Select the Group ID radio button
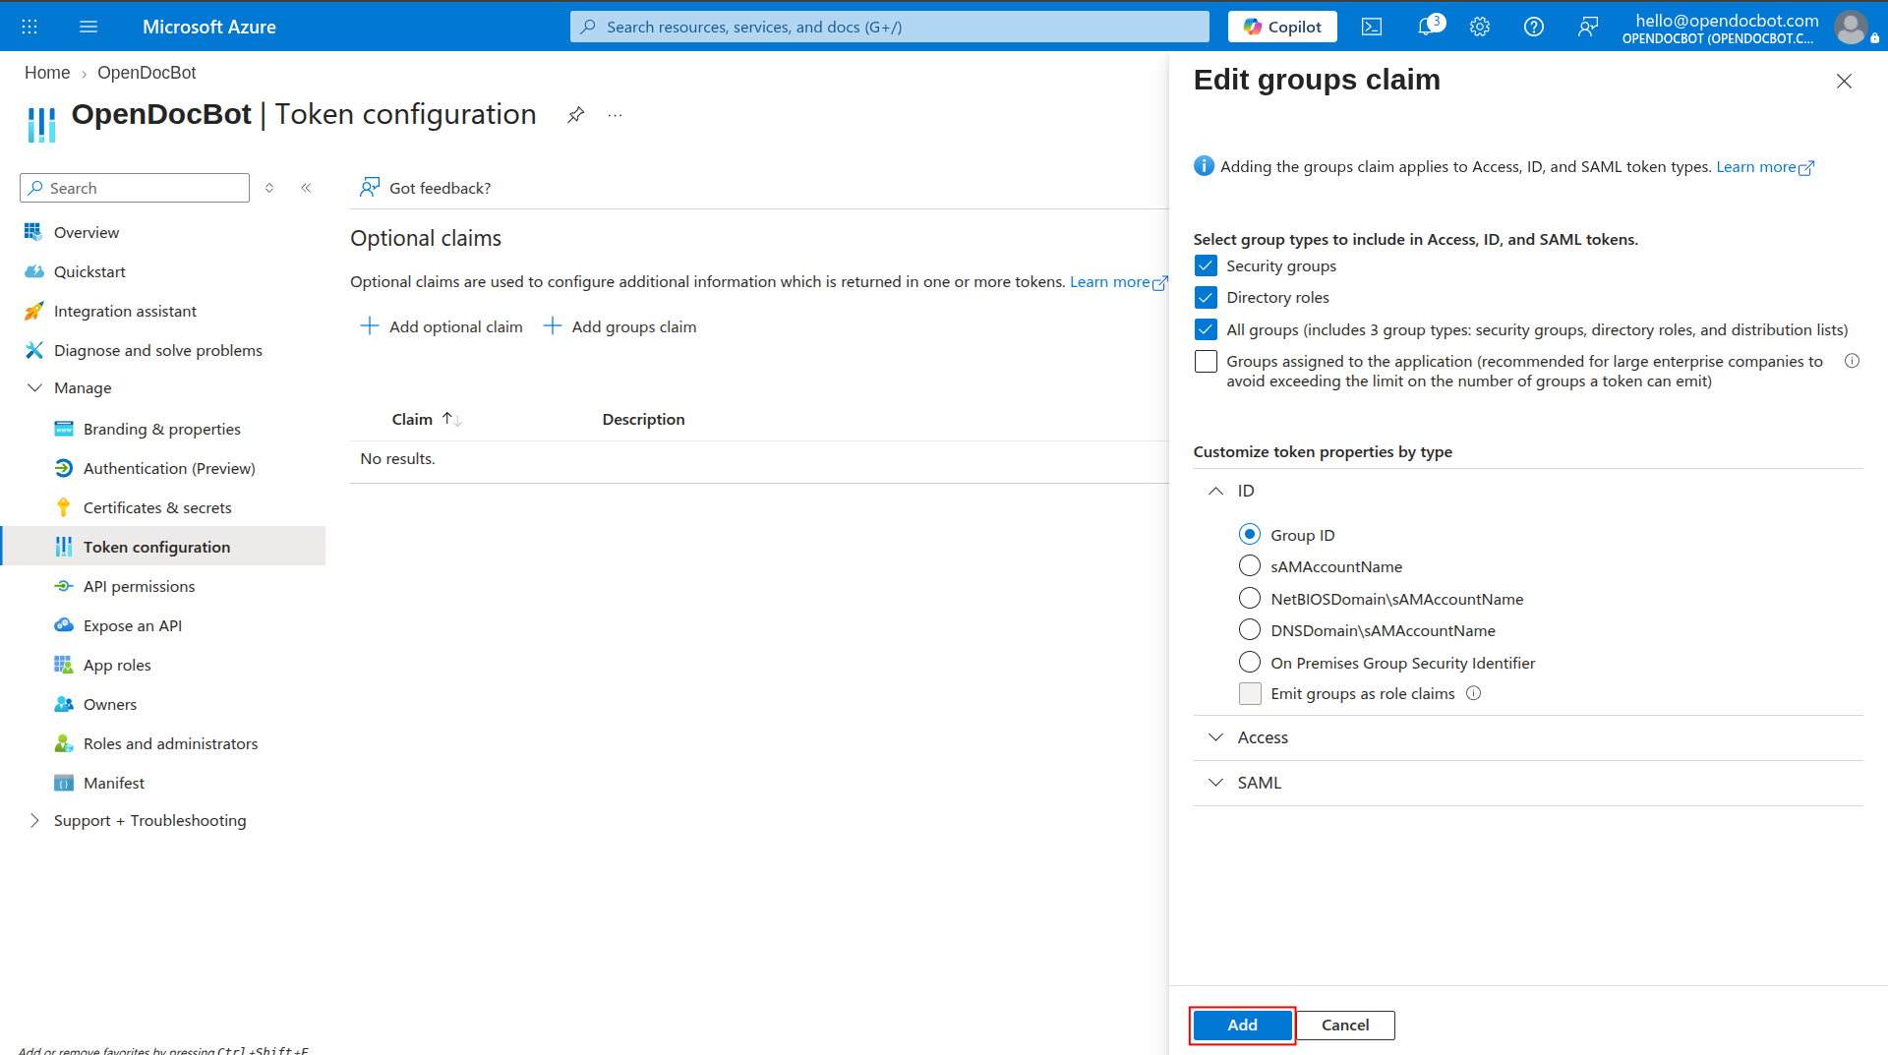The width and height of the screenshot is (1888, 1055). [x=1249, y=534]
